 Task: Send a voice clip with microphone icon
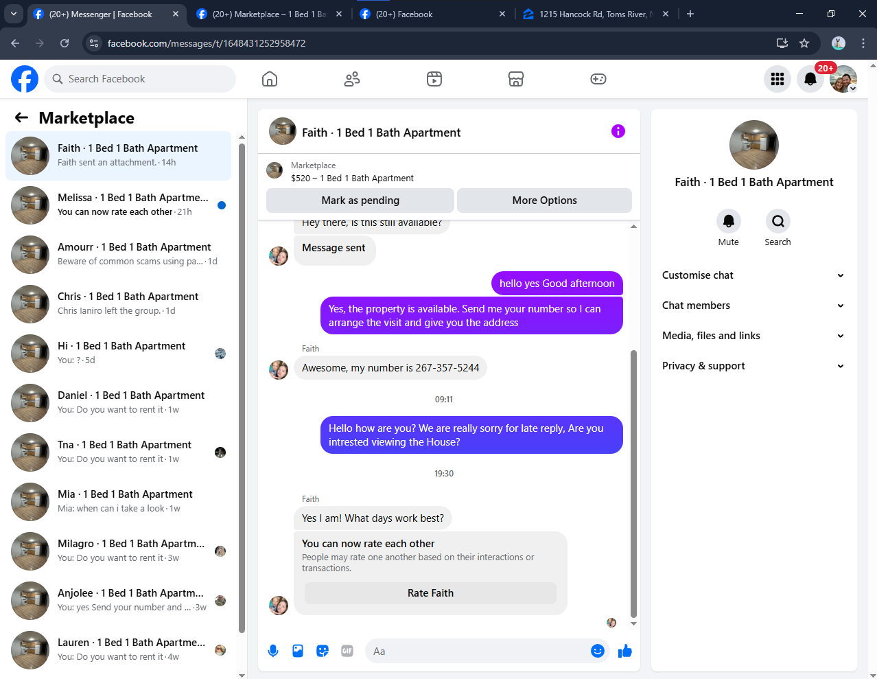tap(273, 651)
